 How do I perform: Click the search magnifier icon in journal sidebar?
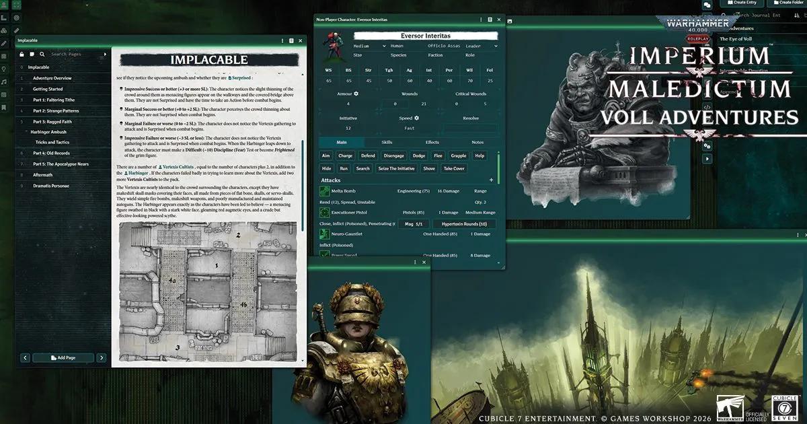pyautogui.click(x=42, y=54)
